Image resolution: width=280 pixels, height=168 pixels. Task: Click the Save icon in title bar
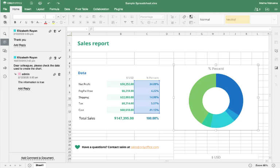[31, 3]
